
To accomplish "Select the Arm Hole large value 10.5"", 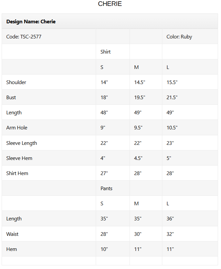I will pyautogui.click(x=172, y=128).
